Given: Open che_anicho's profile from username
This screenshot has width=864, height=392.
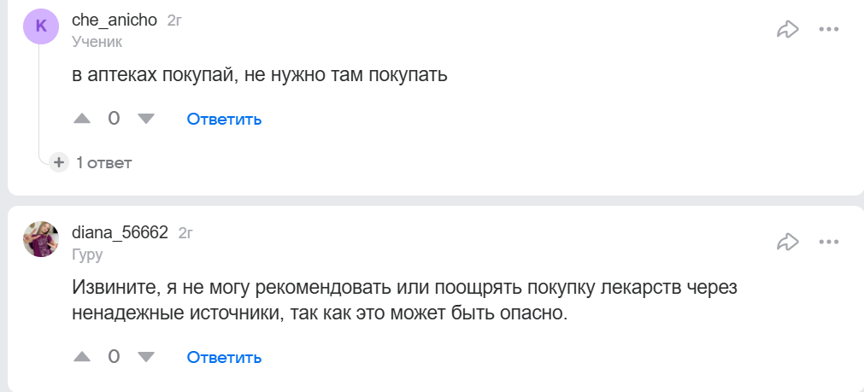Looking at the screenshot, I should coord(115,20).
